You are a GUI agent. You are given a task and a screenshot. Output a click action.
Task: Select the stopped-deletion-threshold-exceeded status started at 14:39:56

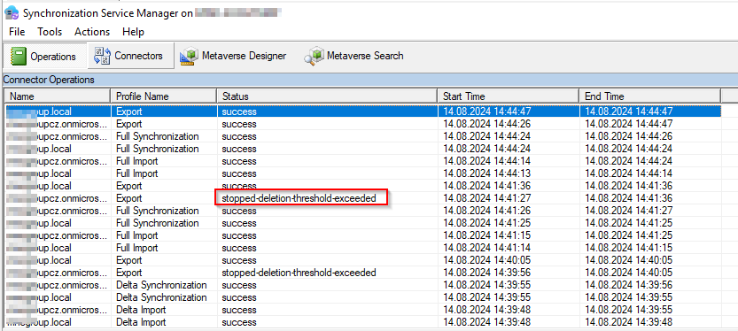pos(299,273)
